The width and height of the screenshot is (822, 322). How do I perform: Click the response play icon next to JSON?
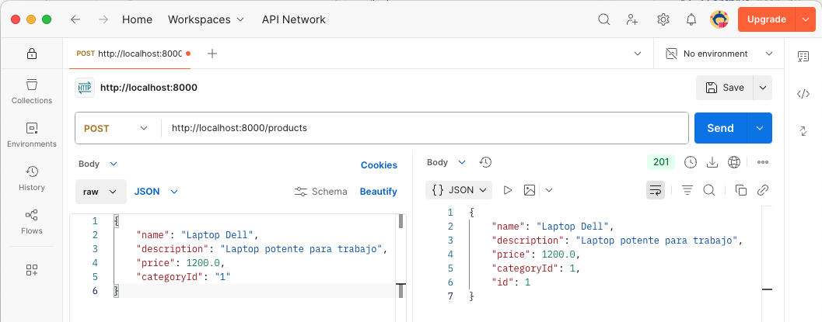point(508,190)
